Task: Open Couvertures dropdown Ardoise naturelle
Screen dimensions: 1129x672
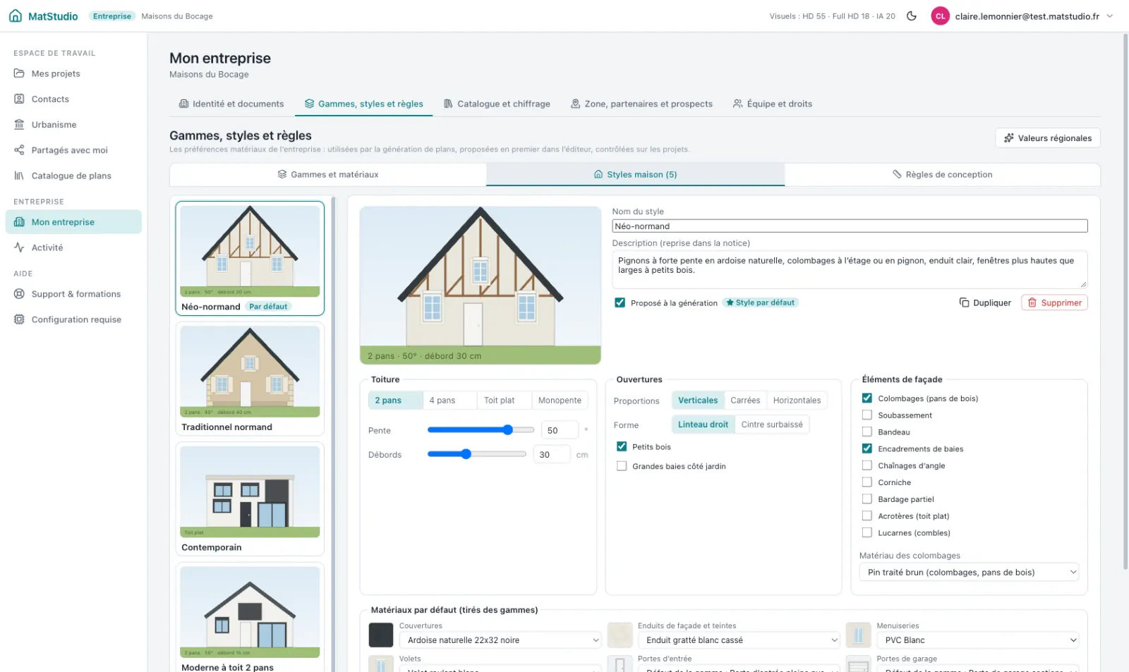Action: [500, 640]
